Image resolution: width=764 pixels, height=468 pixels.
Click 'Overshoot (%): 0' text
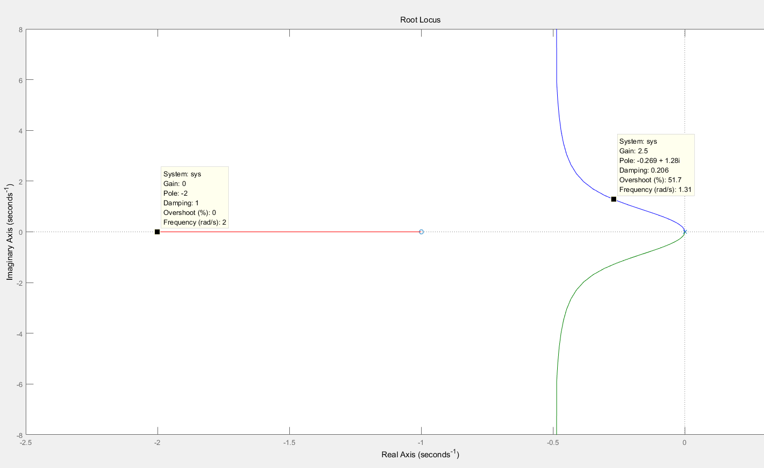(x=190, y=213)
